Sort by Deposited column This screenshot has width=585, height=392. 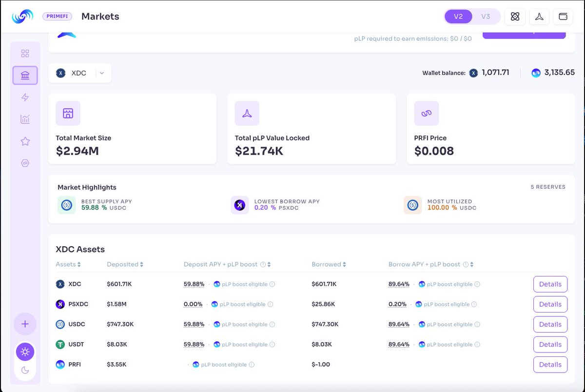(125, 264)
